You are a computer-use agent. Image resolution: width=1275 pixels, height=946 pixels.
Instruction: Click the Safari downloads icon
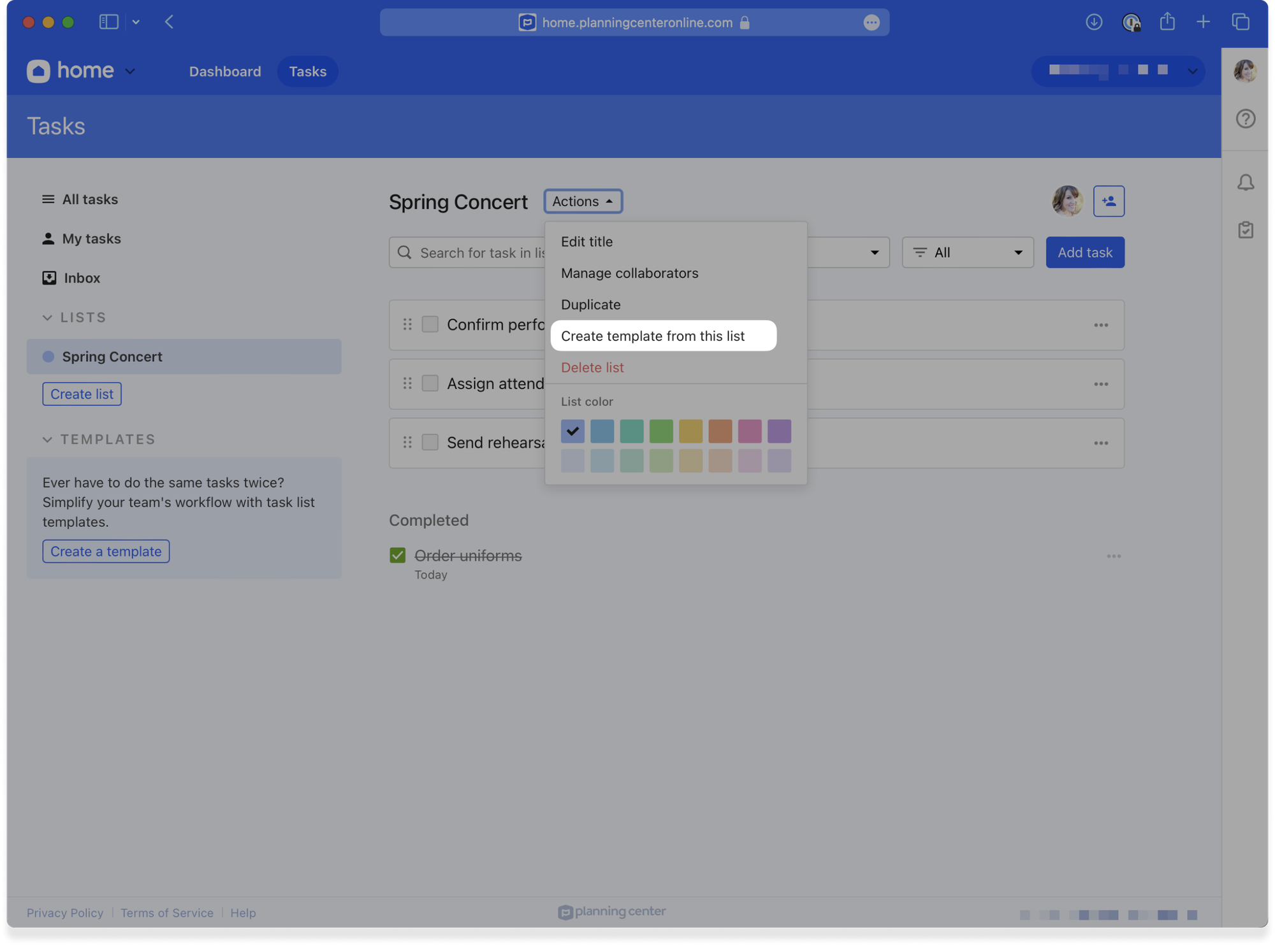tap(1094, 22)
